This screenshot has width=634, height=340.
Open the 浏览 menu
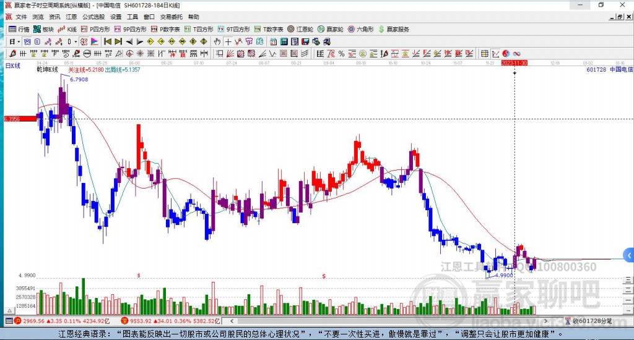point(38,17)
